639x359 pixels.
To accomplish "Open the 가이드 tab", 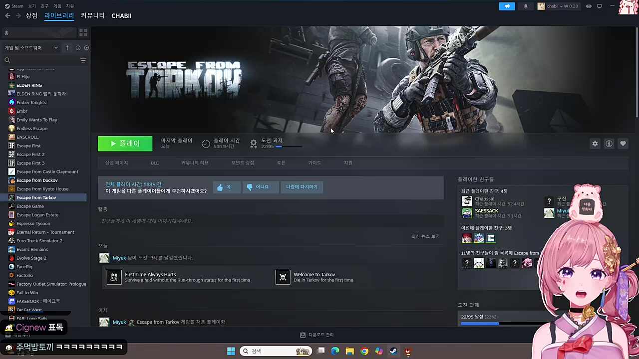I will tap(315, 163).
